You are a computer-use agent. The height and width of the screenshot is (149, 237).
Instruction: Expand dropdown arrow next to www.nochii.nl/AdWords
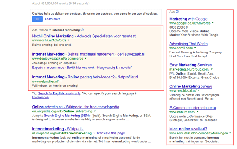coord(69,40)
